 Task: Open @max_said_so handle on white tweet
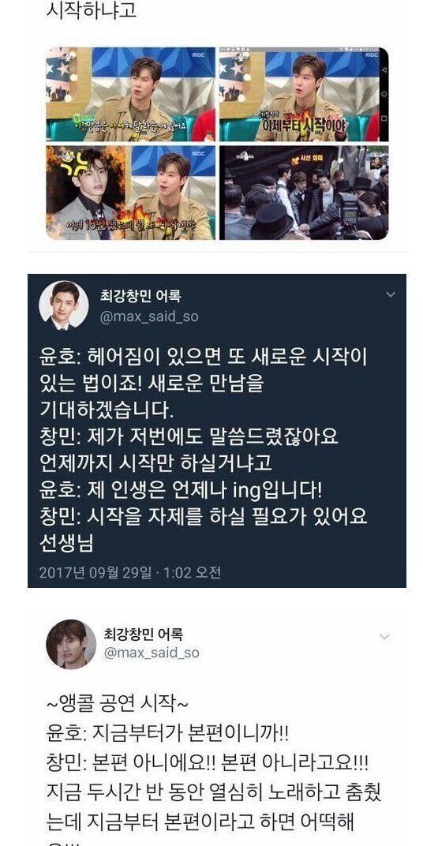pos(151,653)
